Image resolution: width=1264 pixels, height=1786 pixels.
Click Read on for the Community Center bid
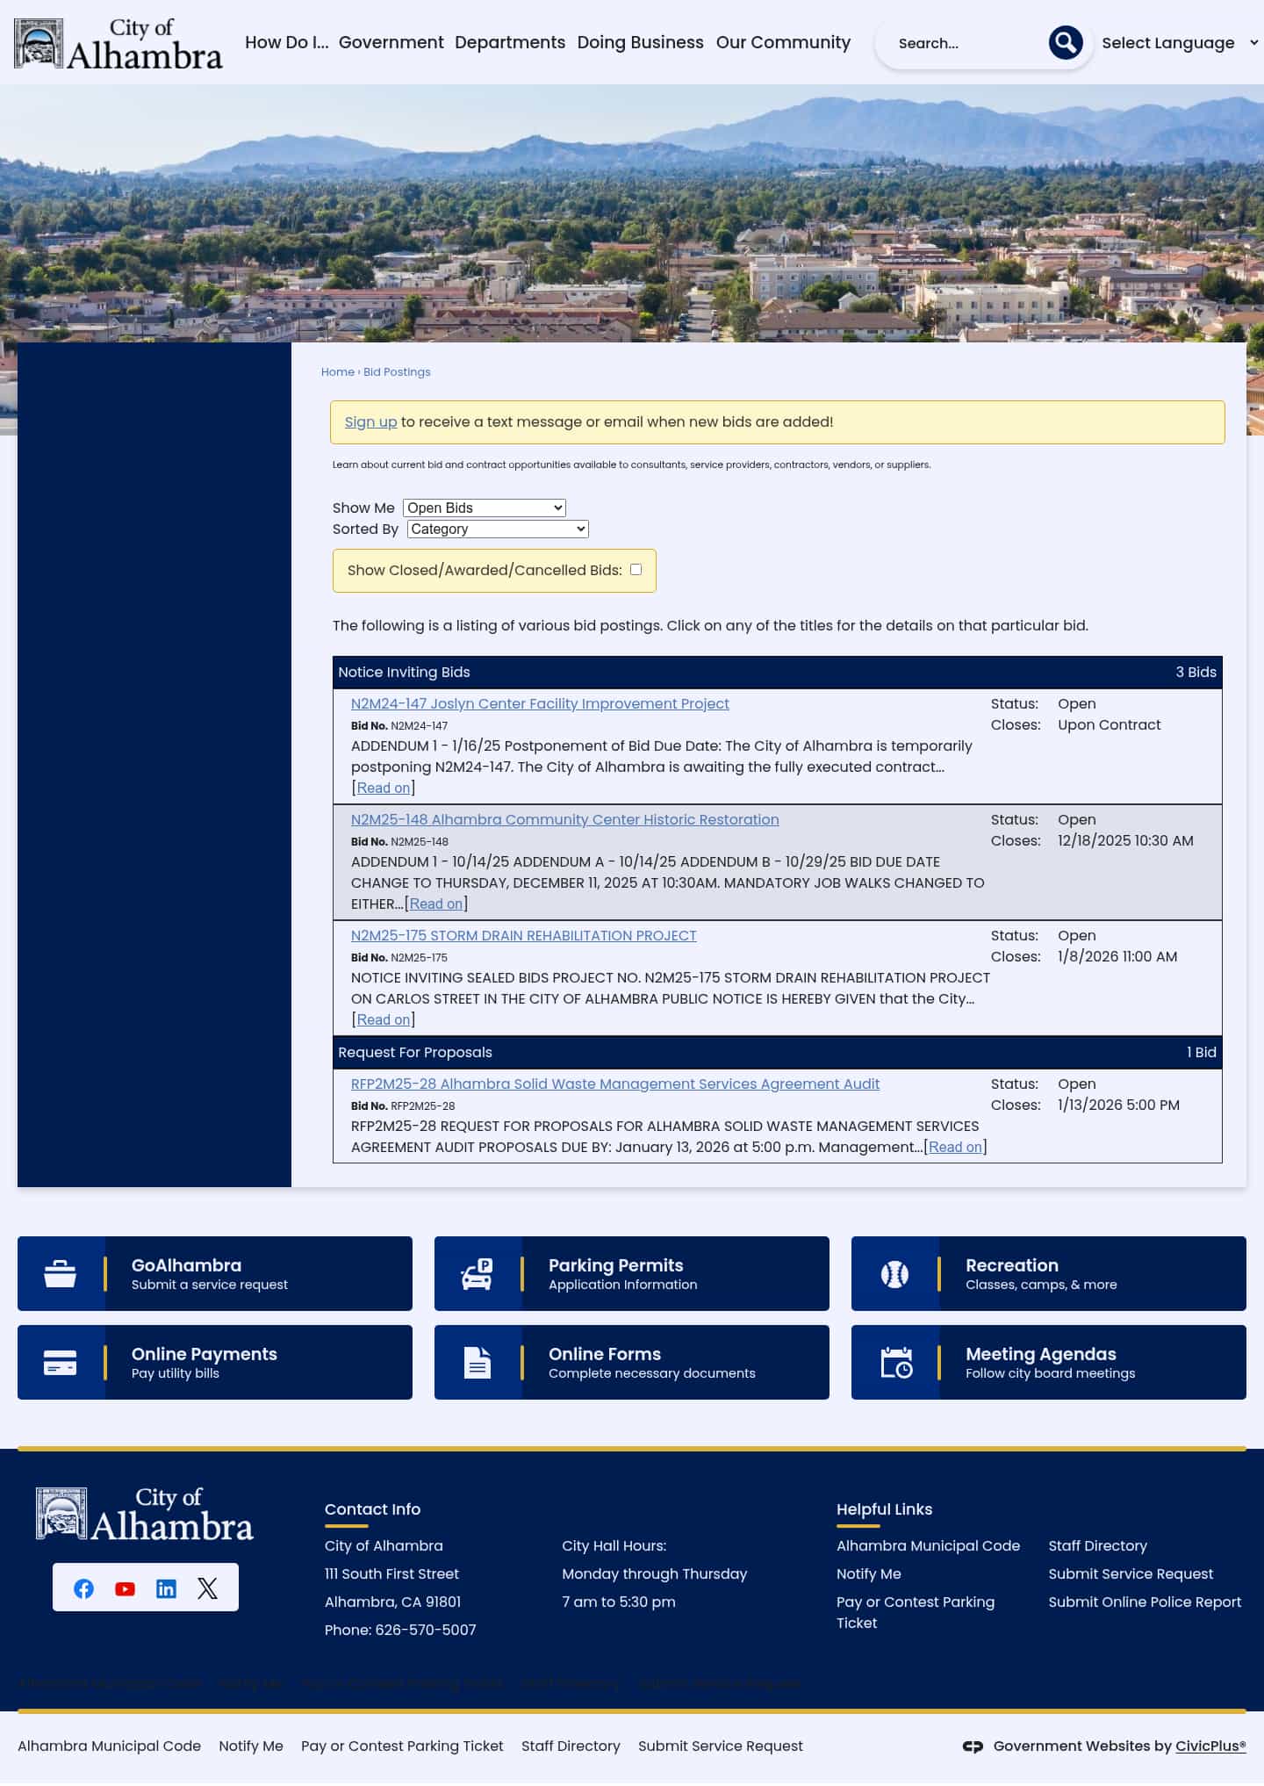click(x=436, y=904)
